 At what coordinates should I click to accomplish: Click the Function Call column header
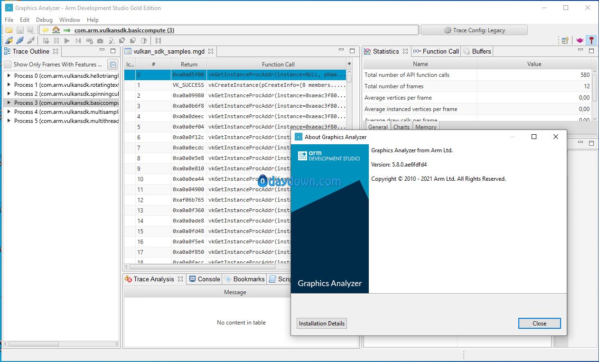coord(278,65)
